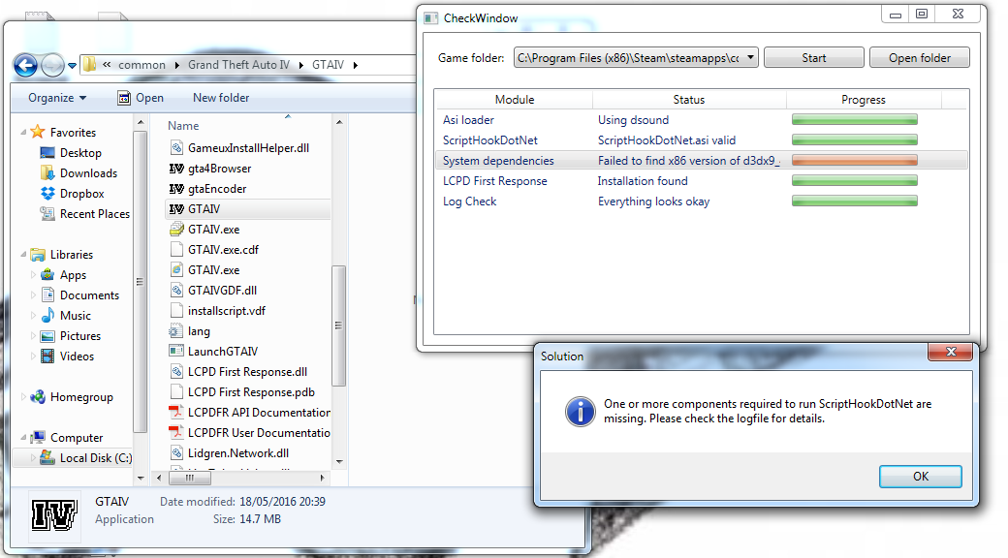Open Desktop in Favorites
The height and width of the screenshot is (558, 1008).
tap(80, 153)
